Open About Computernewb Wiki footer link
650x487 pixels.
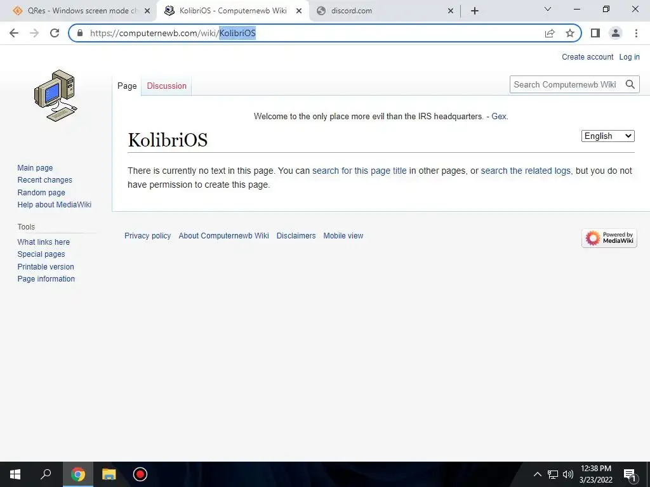[x=224, y=236]
